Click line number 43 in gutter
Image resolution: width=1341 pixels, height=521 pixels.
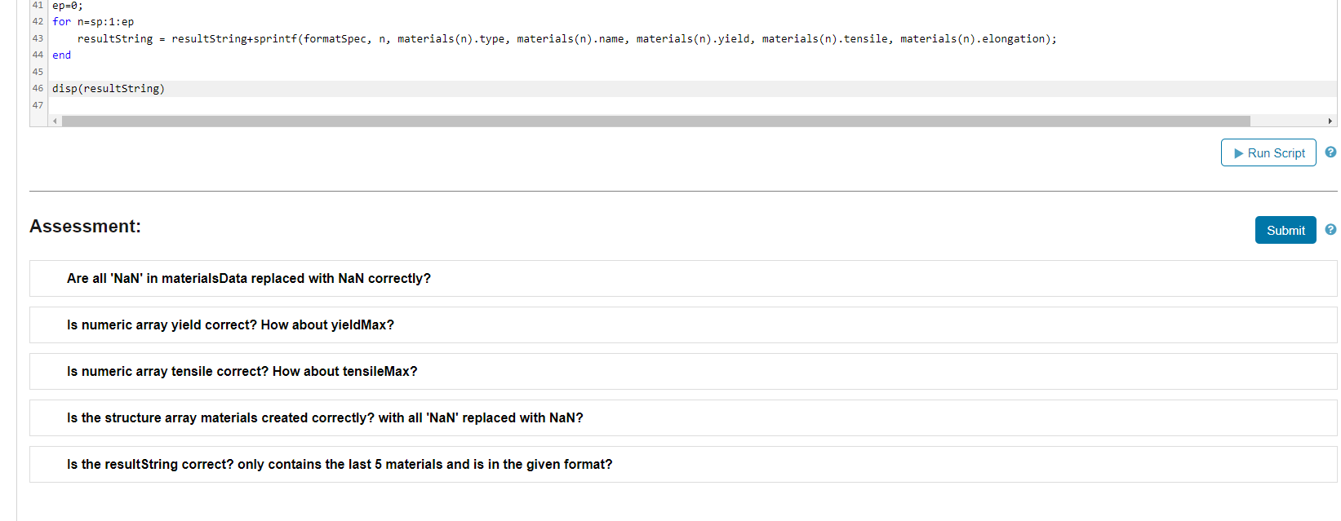[x=38, y=38]
